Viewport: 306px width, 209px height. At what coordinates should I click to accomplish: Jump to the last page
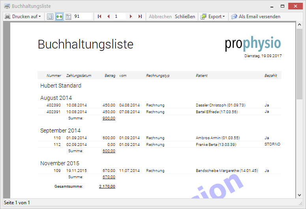click(140, 17)
